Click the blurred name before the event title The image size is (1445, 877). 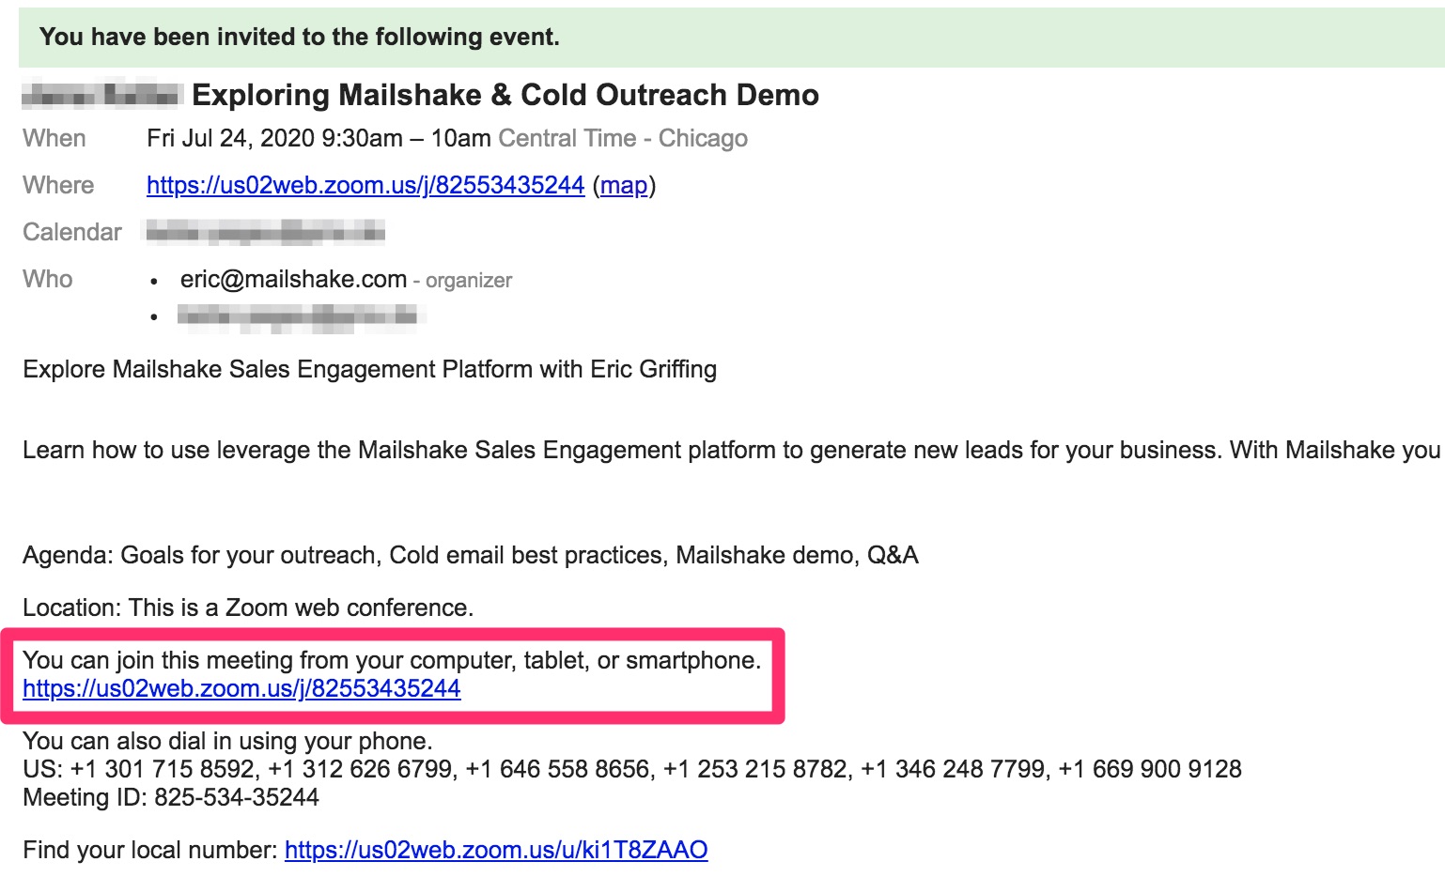(x=101, y=95)
